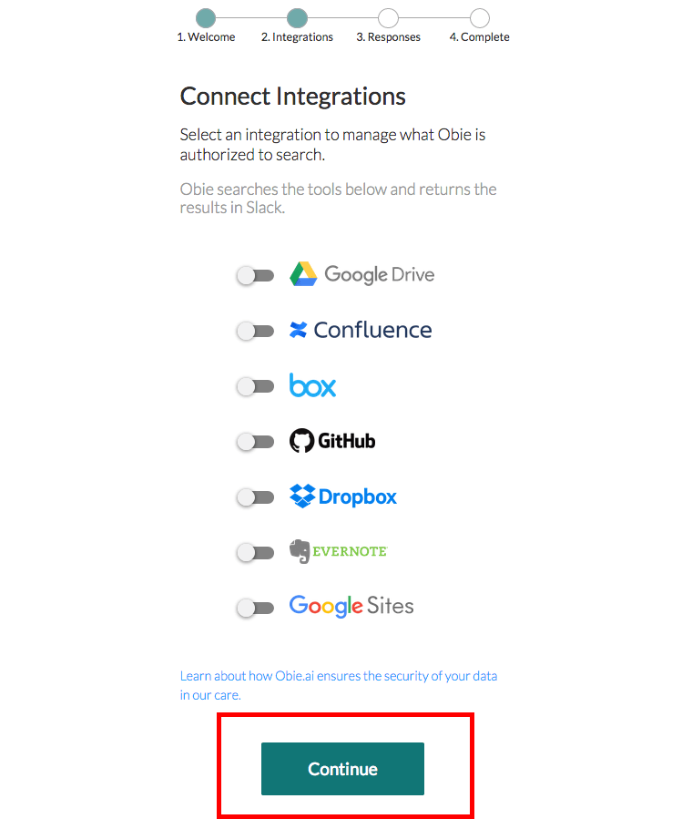Click the Google Sites logo

351,606
